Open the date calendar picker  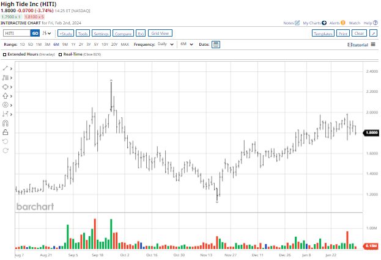click(216, 45)
